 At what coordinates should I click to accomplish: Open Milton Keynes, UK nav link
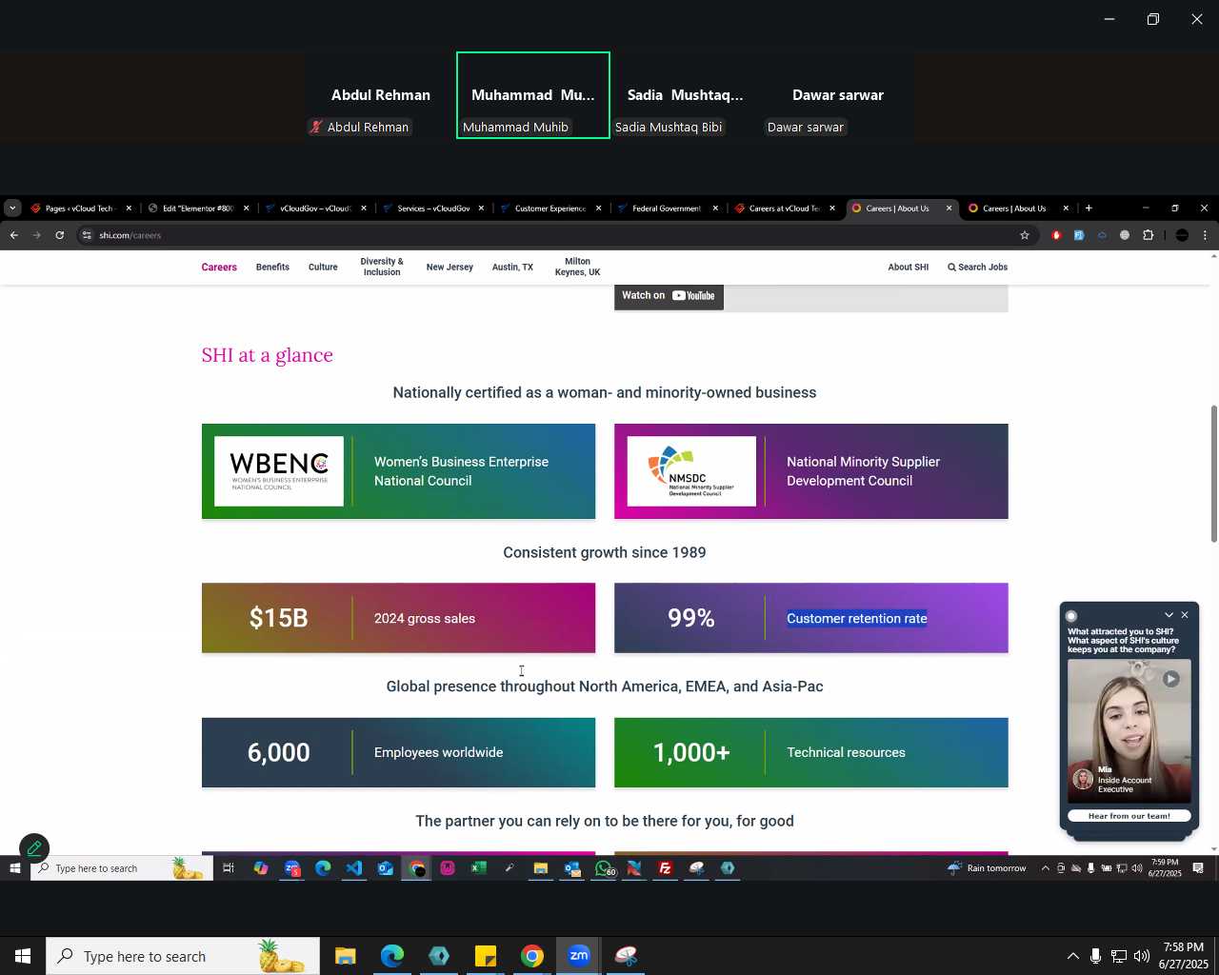click(x=577, y=268)
